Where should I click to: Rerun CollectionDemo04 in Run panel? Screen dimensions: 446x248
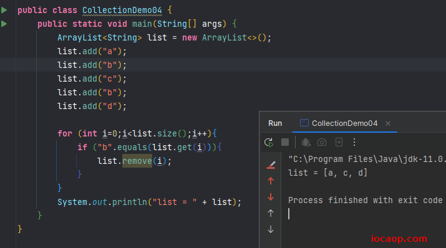tap(269, 142)
